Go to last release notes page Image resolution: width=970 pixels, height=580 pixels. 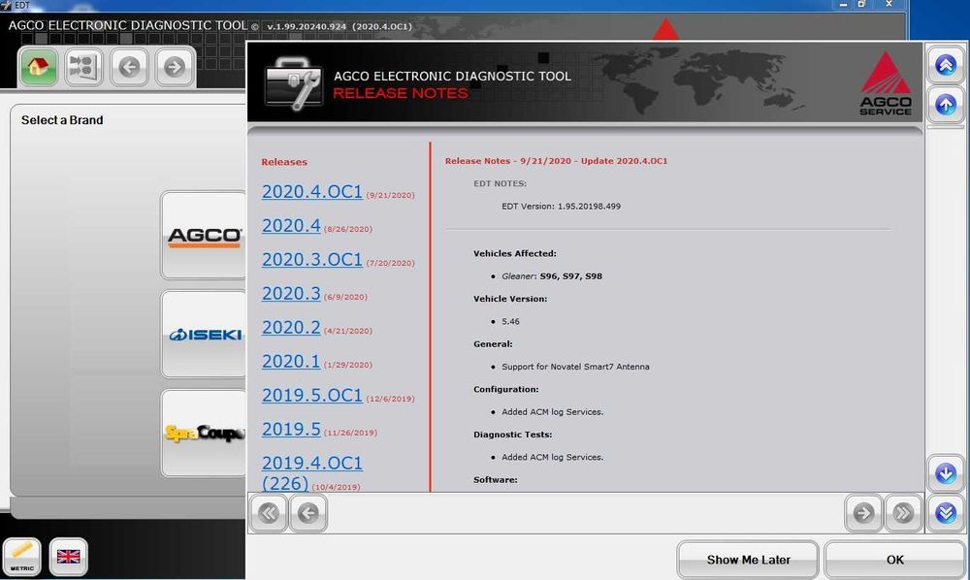[903, 513]
